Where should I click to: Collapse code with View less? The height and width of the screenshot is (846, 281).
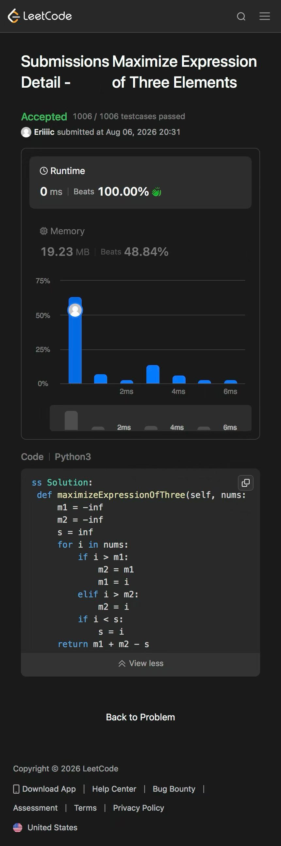(x=140, y=663)
